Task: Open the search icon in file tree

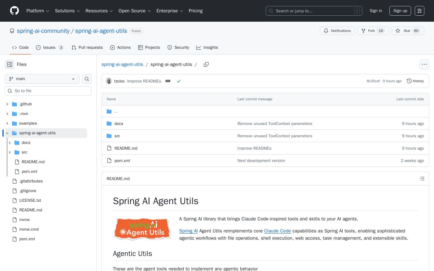Action: point(87,79)
